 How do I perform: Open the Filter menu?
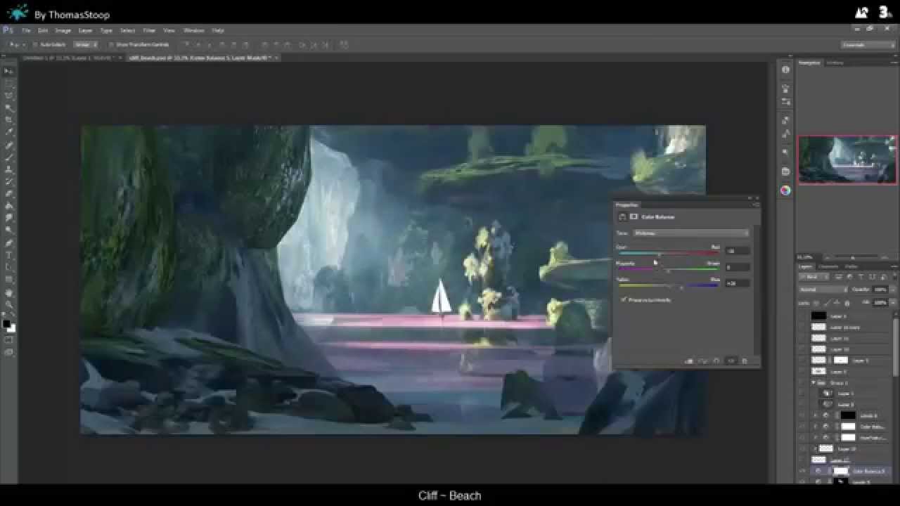pos(150,30)
